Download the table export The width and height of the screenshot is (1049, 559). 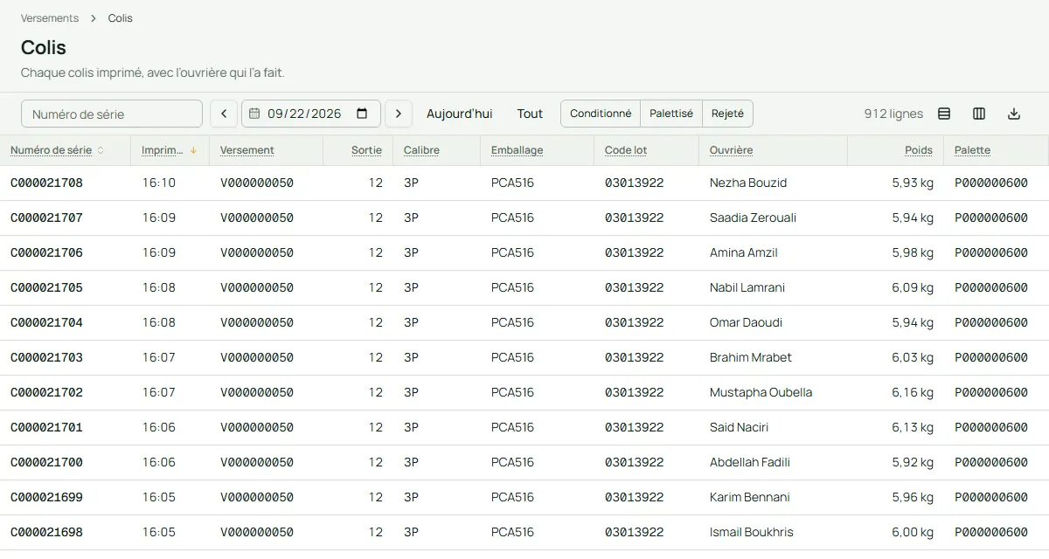[1014, 114]
